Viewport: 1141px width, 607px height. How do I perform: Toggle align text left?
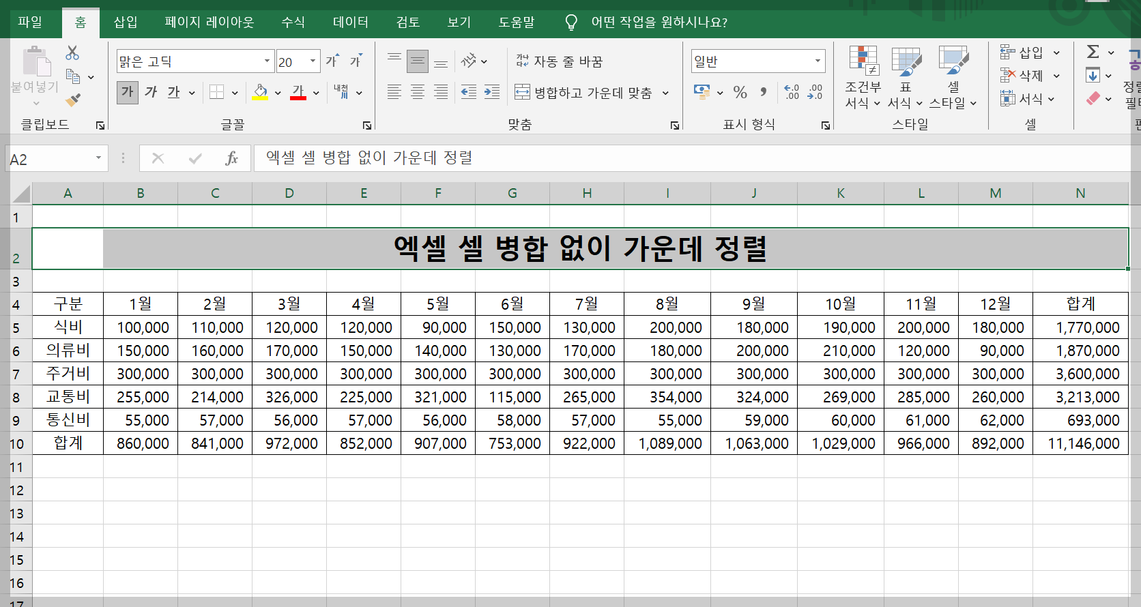[x=394, y=92]
